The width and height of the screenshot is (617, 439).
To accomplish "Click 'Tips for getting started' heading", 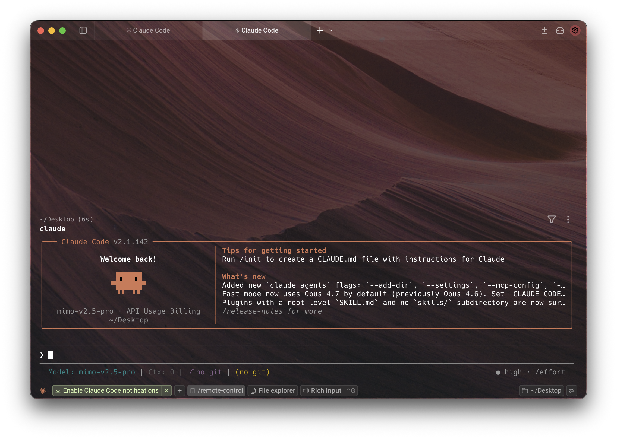I will [x=274, y=250].
